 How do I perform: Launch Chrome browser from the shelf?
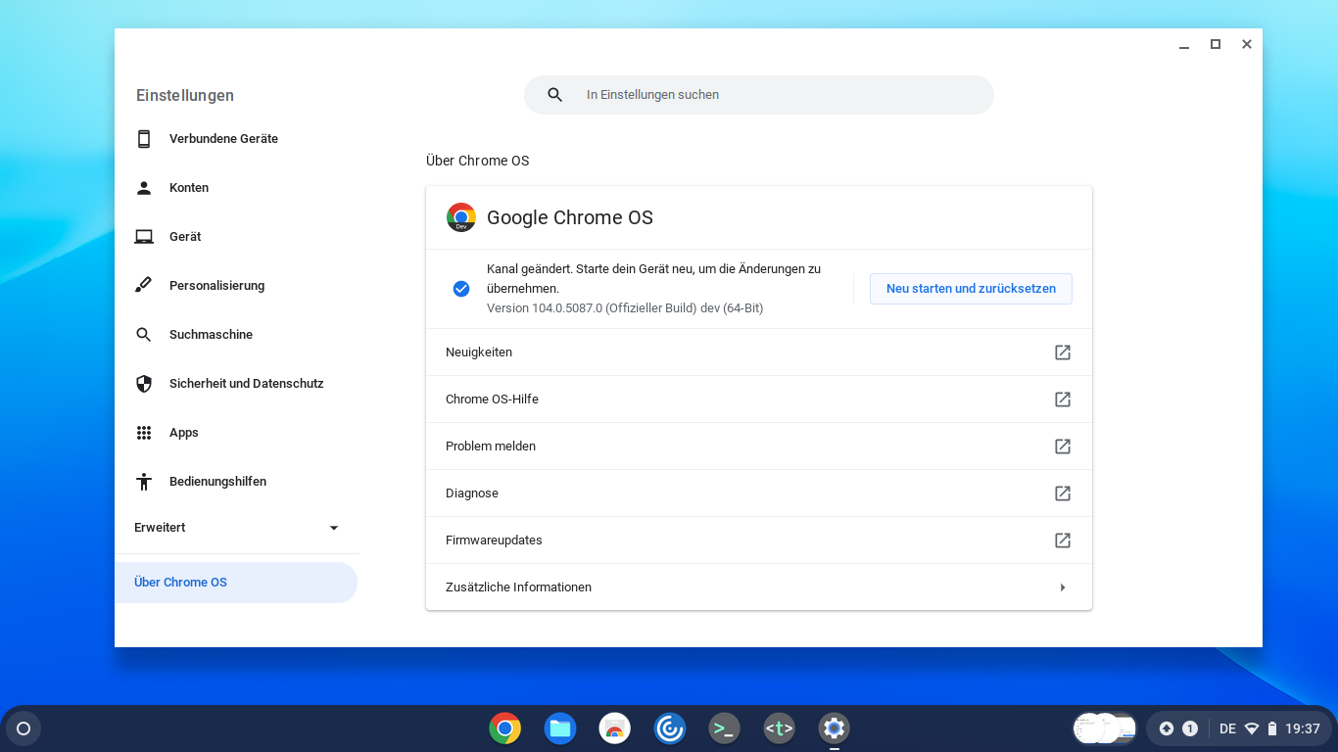505,728
